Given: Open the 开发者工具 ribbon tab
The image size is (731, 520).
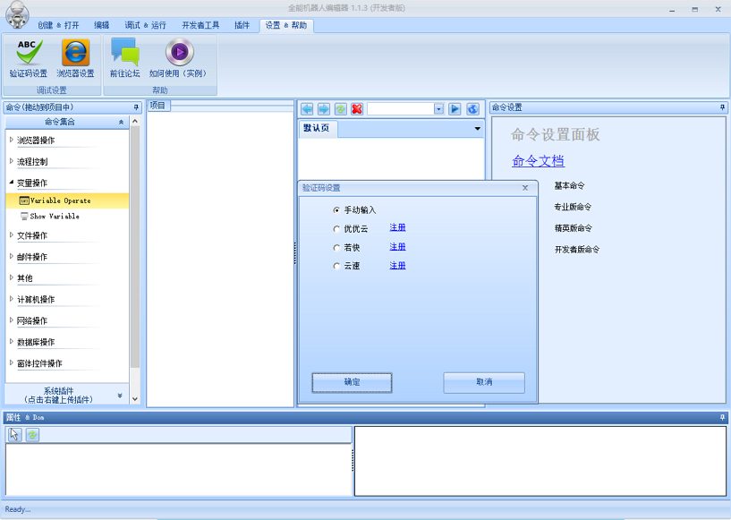Looking at the screenshot, I should [200, 25].
